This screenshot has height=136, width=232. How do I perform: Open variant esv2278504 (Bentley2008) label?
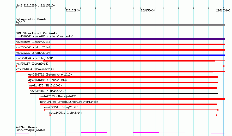[x=34, y=58]
